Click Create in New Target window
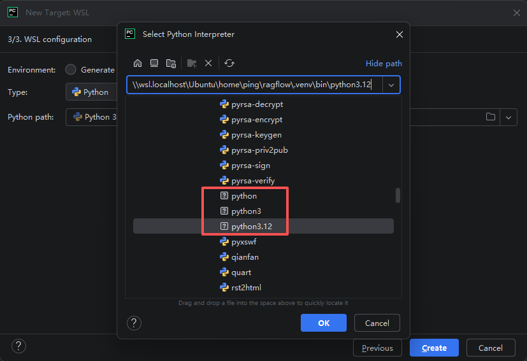Screen dimensions: 527x361 [434, 348]
